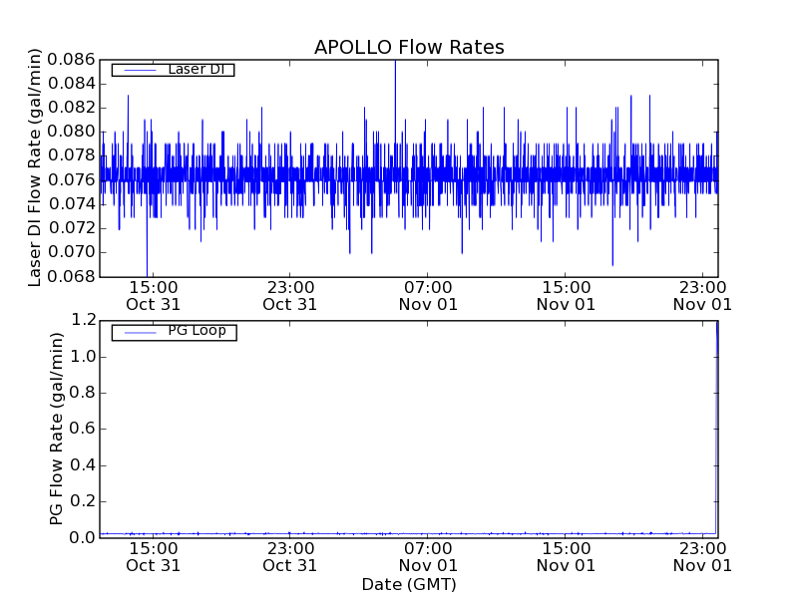Viewport: 798px width, 598px height.
Task: Click the blue line sample in Laser DI legend
Action: 138,70
